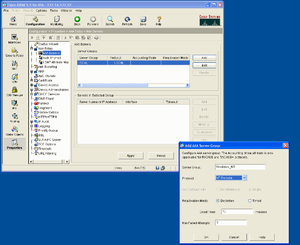Click the Refresh toolbar icon
This screenshot has width=300, height=245.
coord(127,20)
